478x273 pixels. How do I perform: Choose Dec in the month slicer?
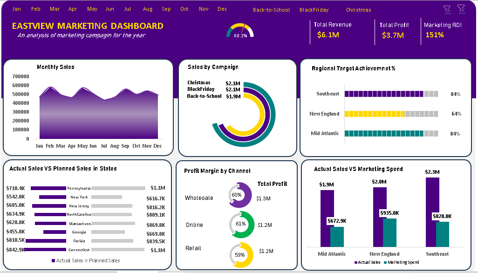(x=222, y=9)
